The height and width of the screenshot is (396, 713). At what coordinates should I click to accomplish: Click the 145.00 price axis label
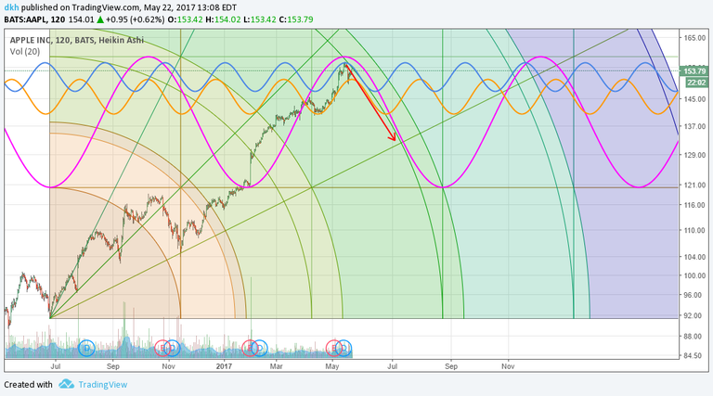point(694,99)
